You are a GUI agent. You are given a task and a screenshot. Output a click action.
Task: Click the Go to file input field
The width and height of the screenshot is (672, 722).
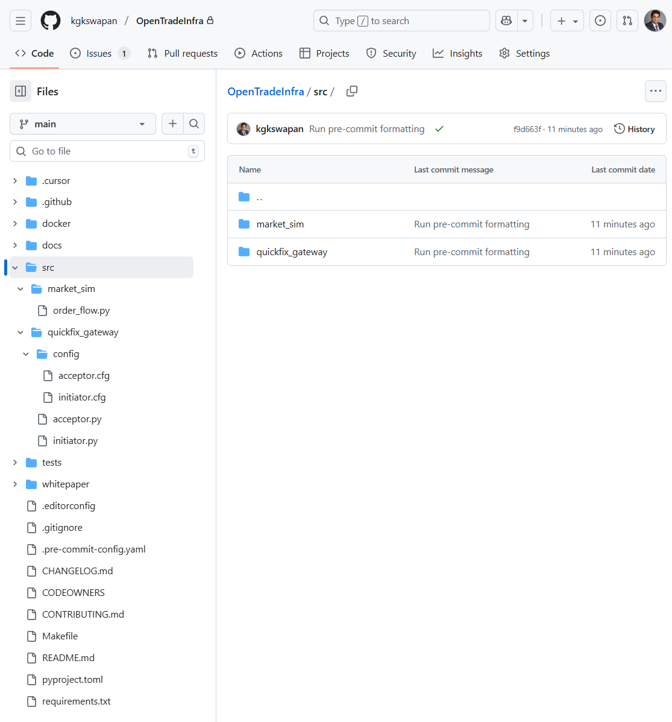107,151
